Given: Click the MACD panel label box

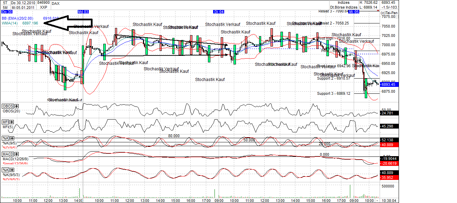Looking at the screenshot, I should coord(8,153).
